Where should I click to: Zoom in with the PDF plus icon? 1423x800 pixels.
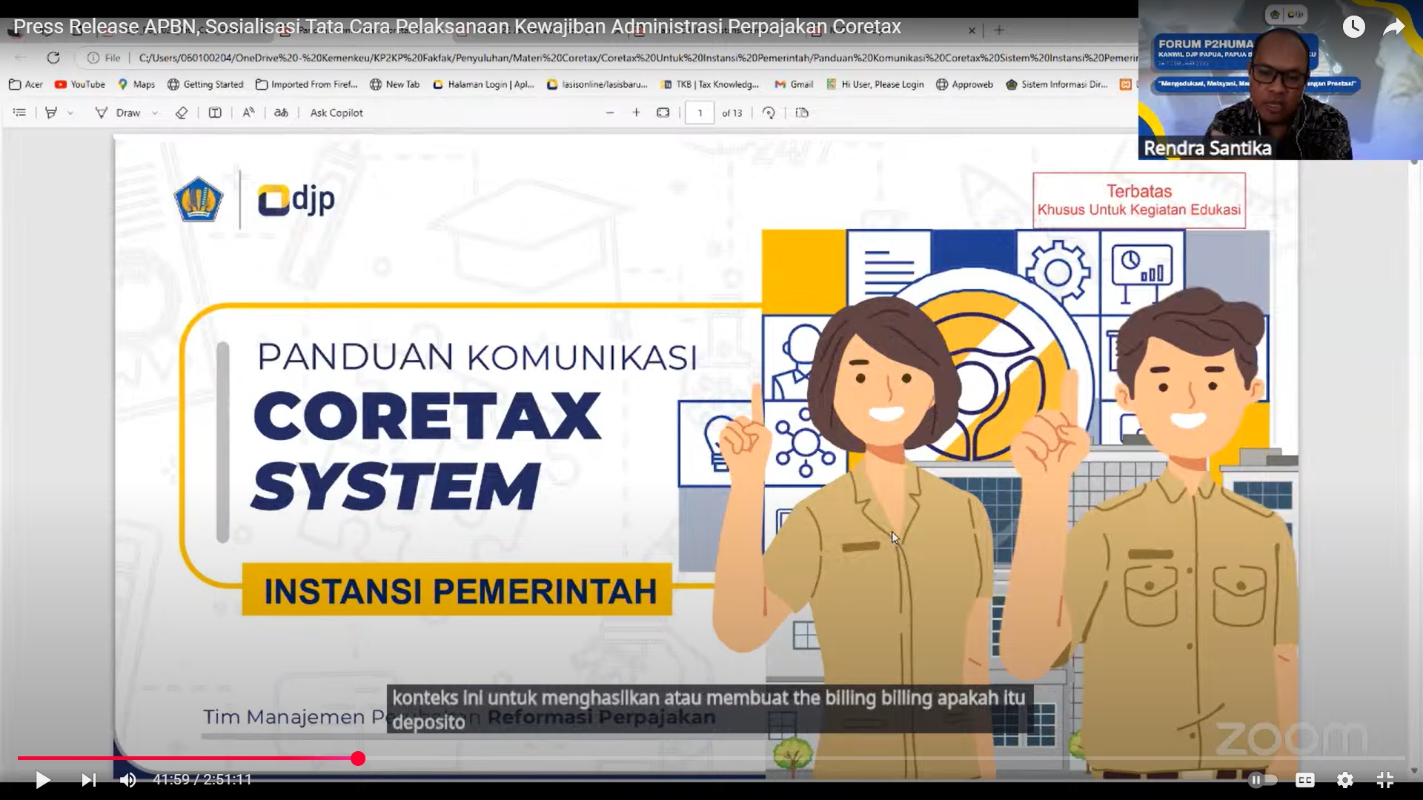coord(636,113)
